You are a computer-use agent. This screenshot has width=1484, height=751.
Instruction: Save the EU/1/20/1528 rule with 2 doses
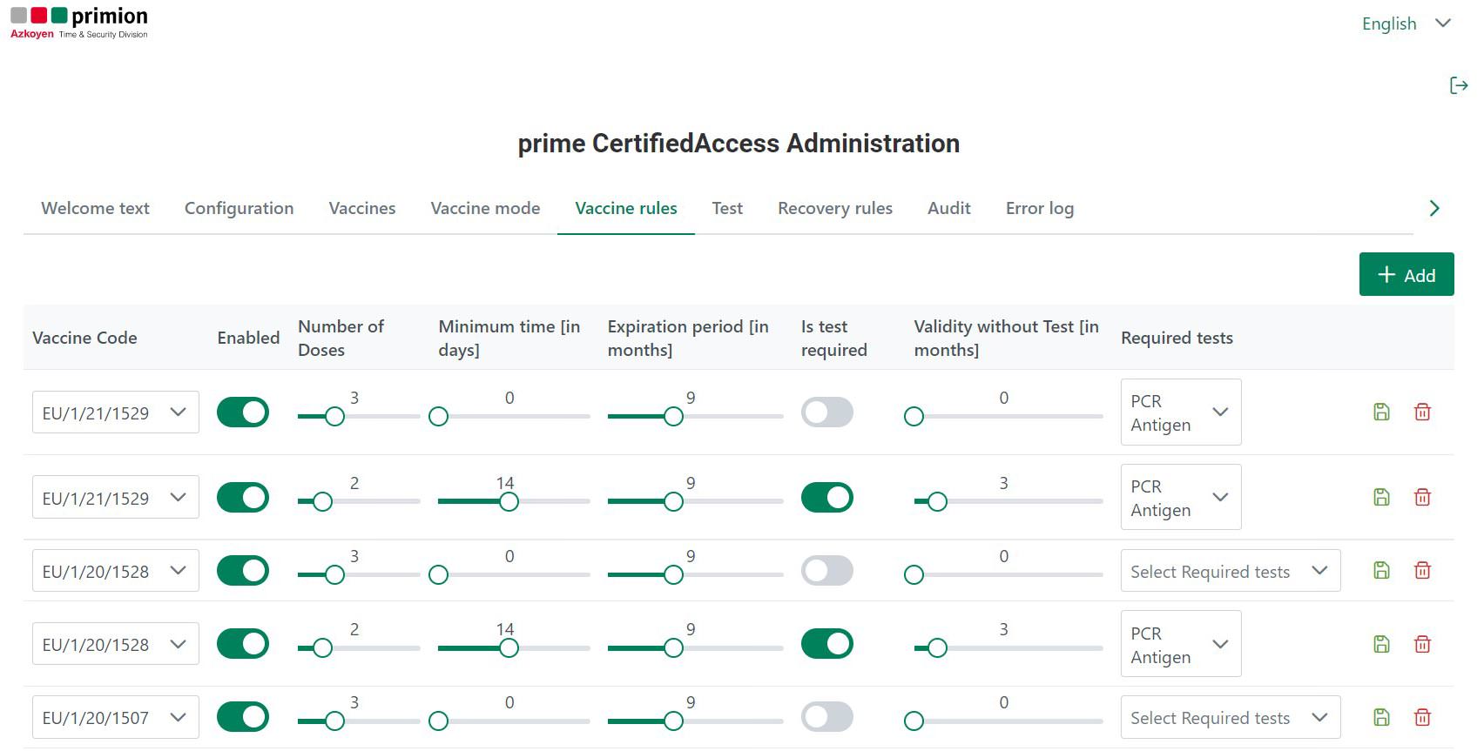[x=1381, y=644]
